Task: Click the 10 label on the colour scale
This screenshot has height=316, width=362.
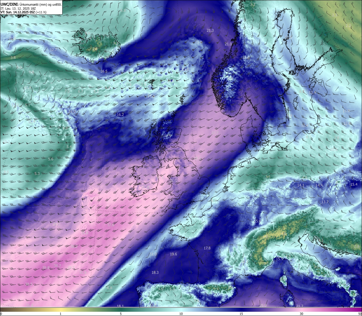Action: tap(181, 314)
